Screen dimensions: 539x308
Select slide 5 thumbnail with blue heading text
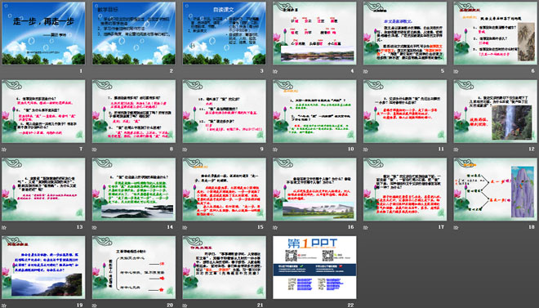[x=405, y=33]
